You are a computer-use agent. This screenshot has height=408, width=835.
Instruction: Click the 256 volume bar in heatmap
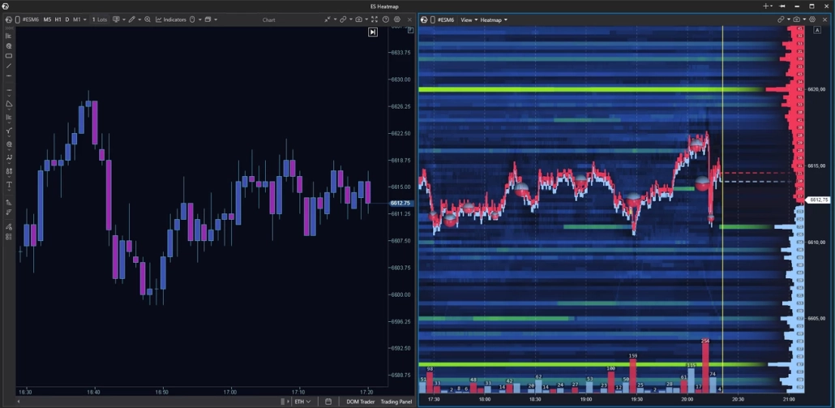pyautogui.click(x=705, y=368)
